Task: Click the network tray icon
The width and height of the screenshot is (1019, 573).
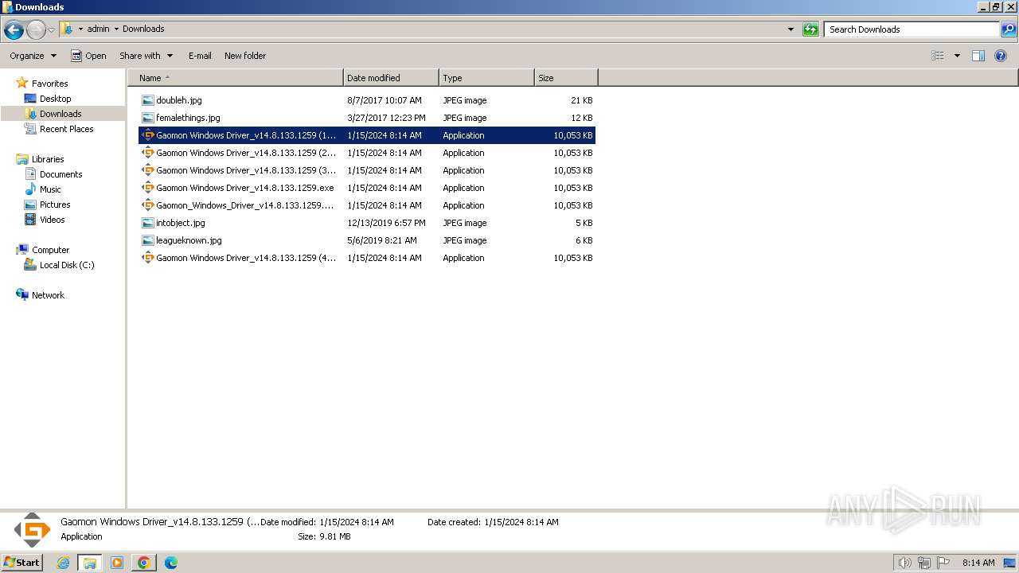Action: pyautogui.click(x=924, y=563)
